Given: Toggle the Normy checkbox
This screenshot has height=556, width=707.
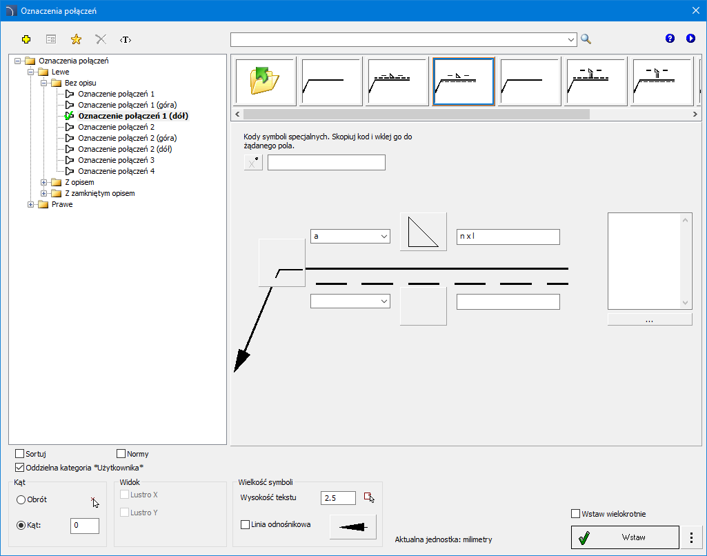Looking at the screenshot, I should pos(121,454).
